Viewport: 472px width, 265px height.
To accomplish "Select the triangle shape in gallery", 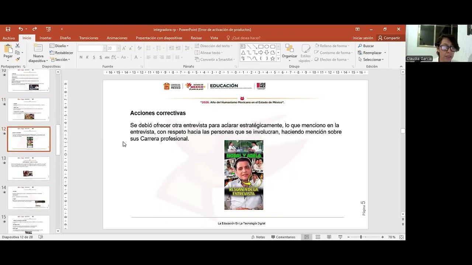I will tap(243, 53).
